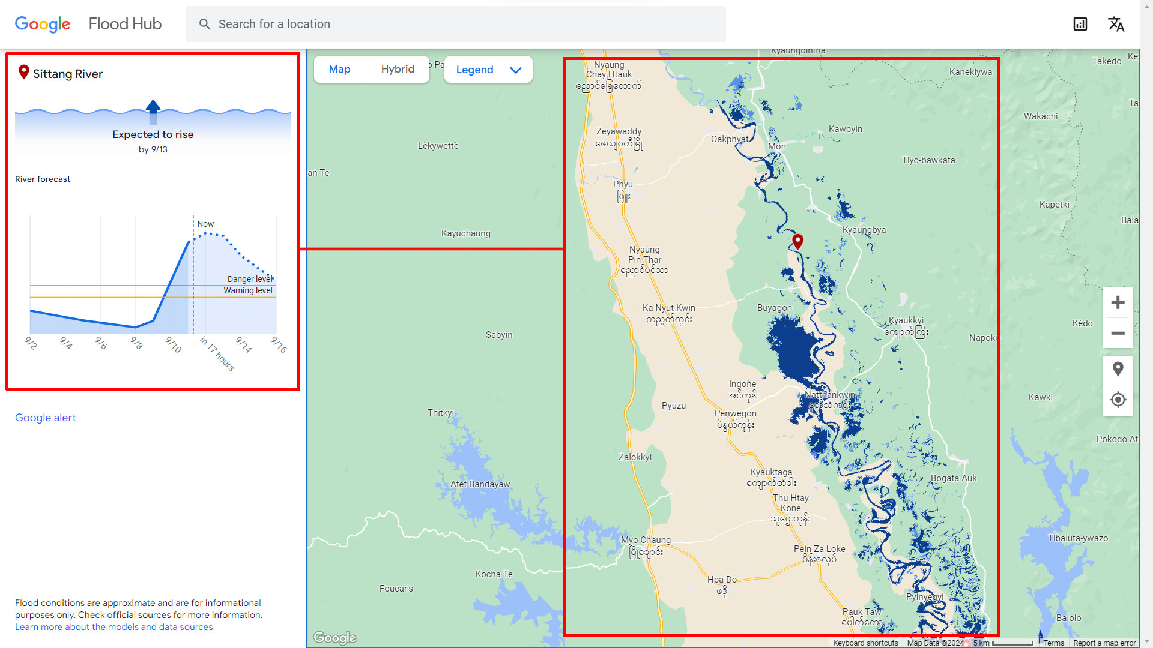Open the language translate icon
The image size is (1153, 648).
pyautogui.click(x=1116, y=24)
